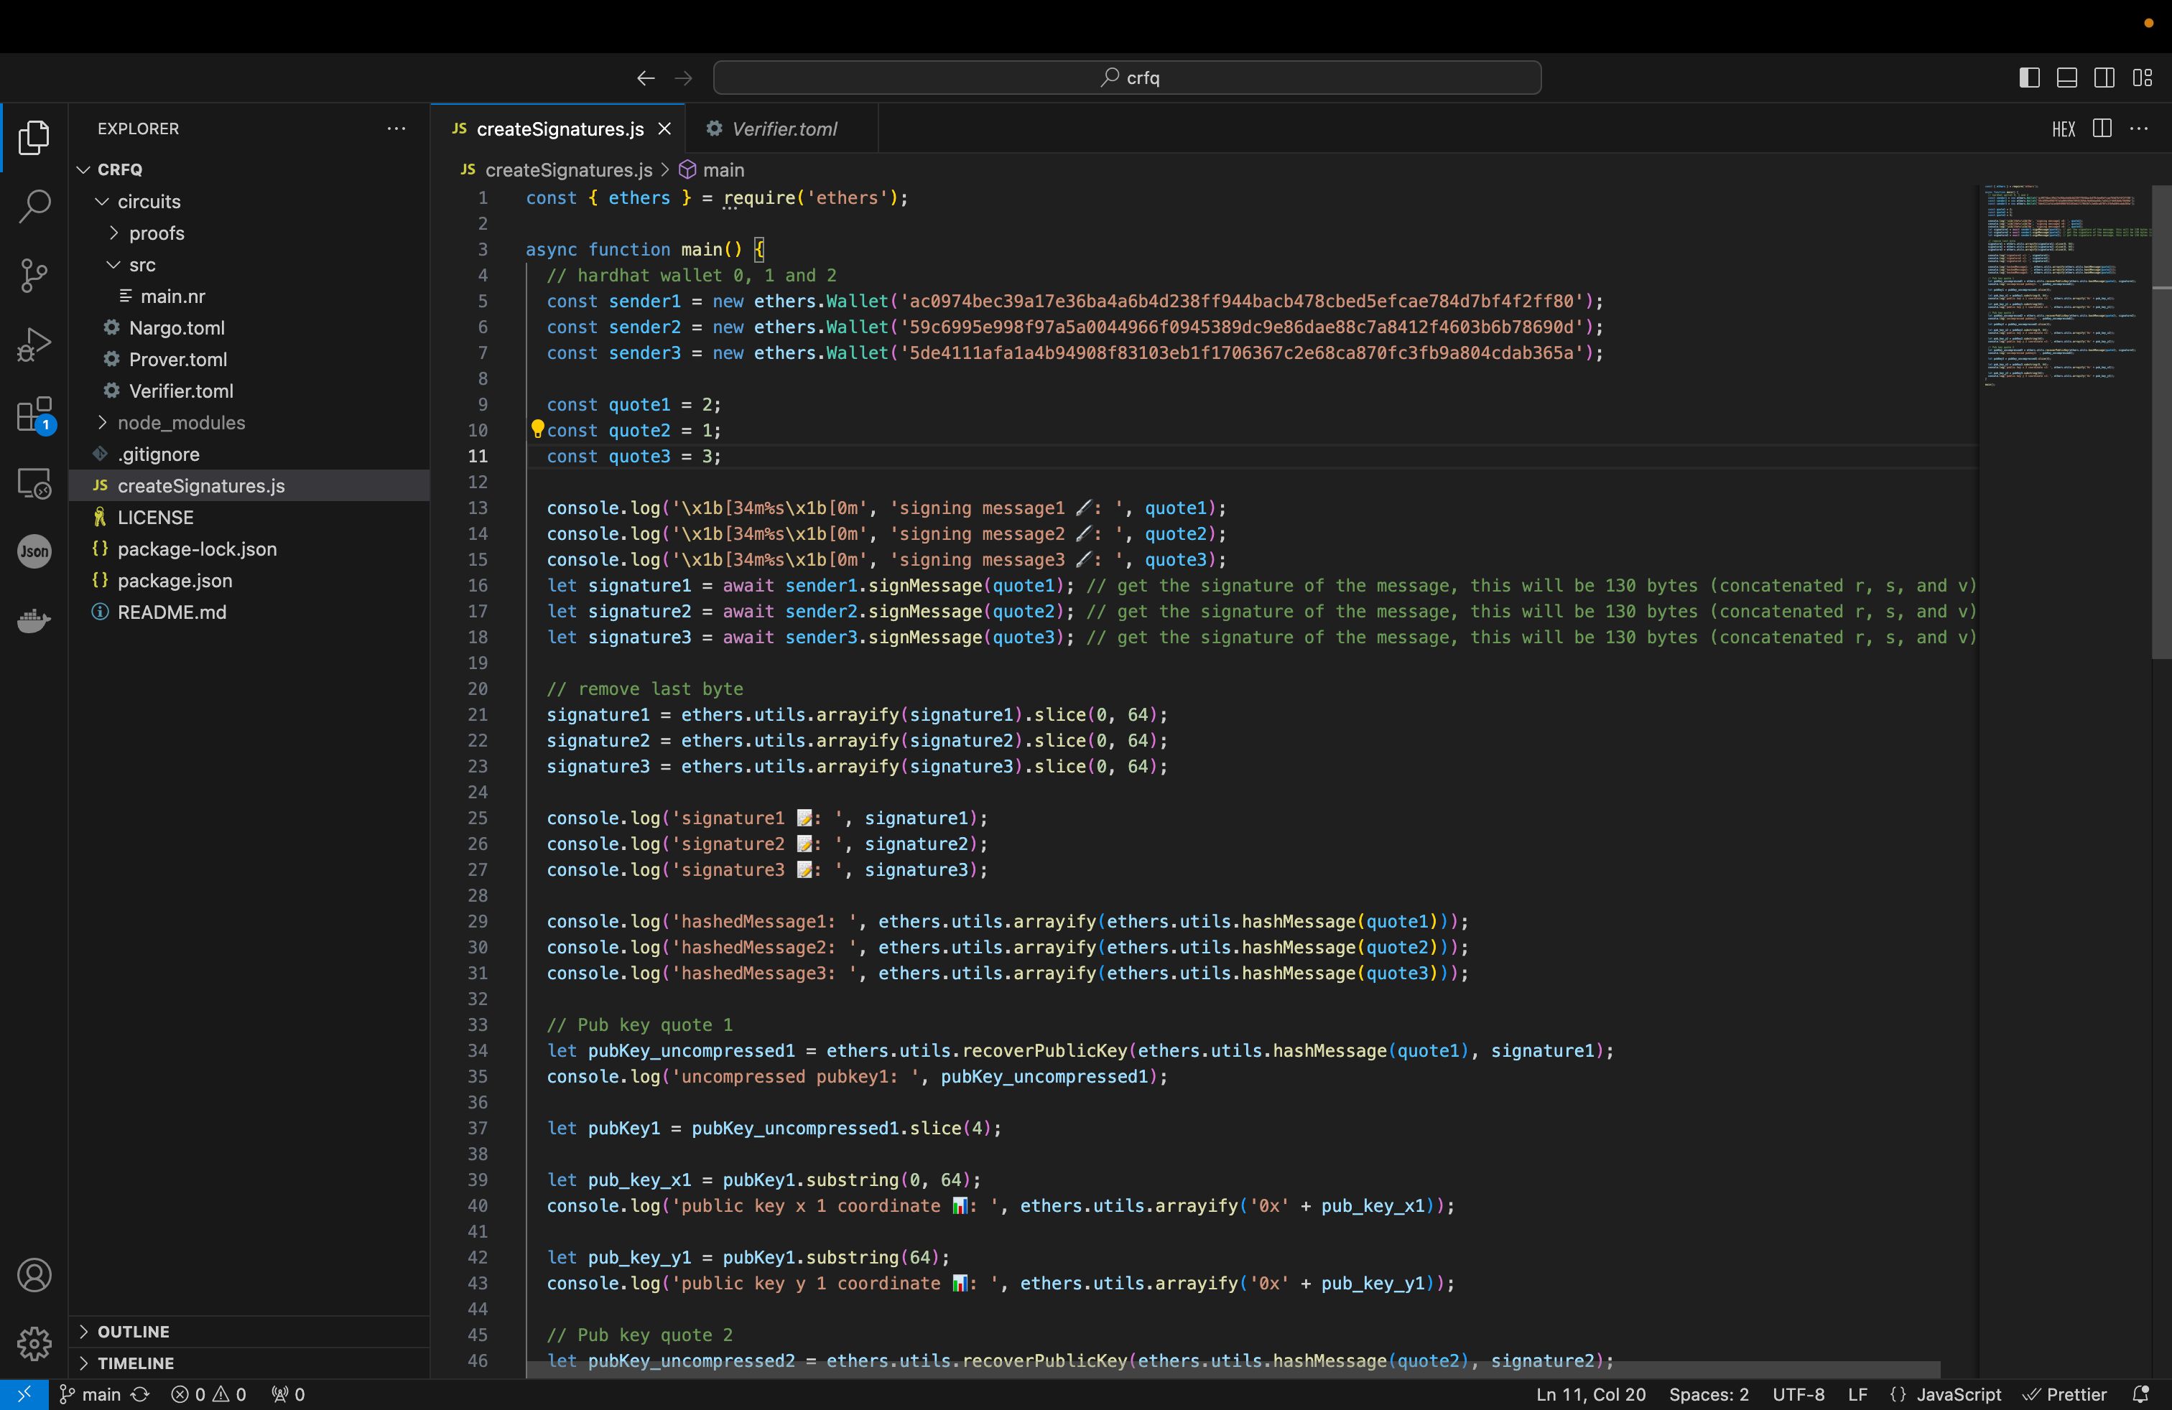The image size is (2172, 1410).
Task: Expand the OUTLINE section
Action: tap(249, 1332)
